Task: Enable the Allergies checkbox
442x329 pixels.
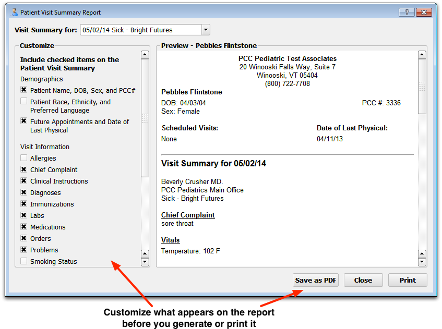Action: coord(24,158)
